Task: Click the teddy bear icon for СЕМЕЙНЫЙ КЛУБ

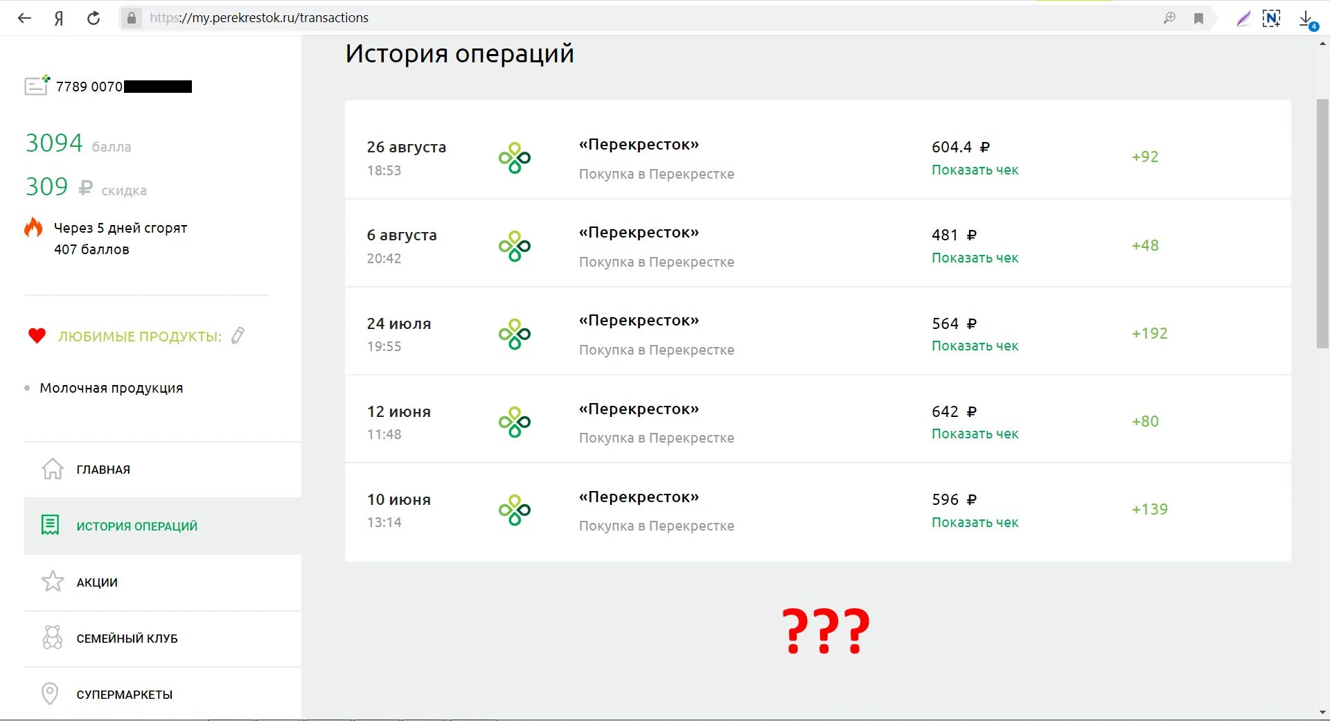Action: tap(53, 637)
